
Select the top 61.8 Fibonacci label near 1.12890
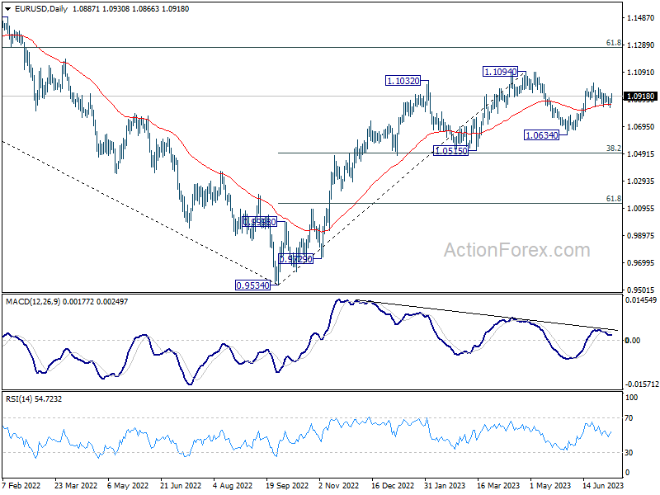tap(614, 43)
